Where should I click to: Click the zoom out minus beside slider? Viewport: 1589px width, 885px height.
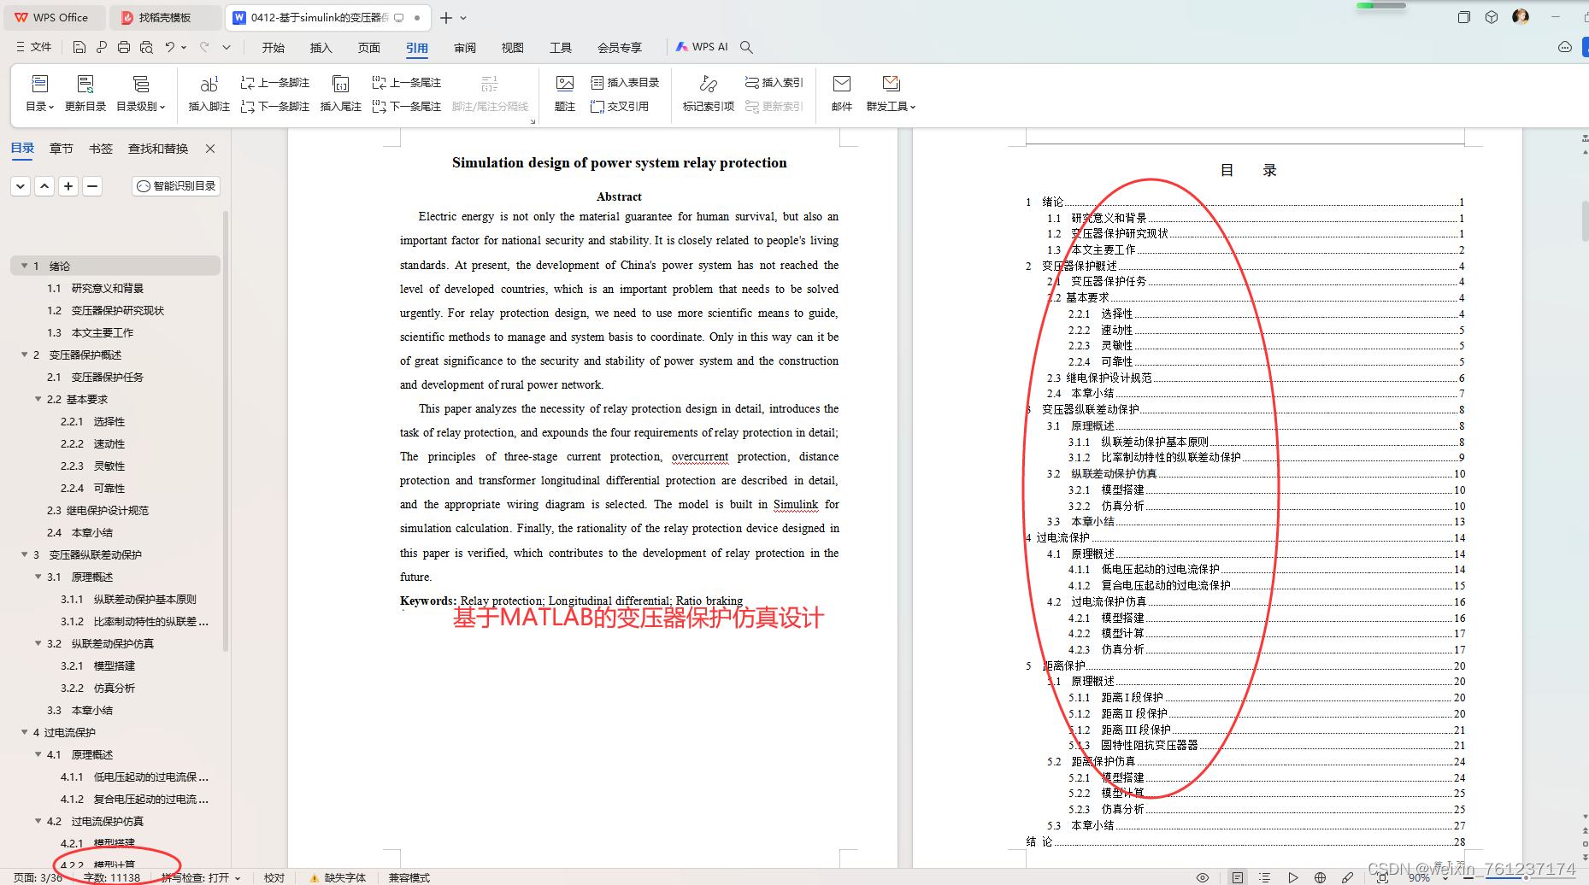pyautogui.click(x=1467, y=877)
